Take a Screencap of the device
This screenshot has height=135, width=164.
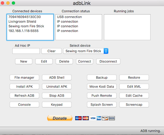[x=134, y=105]
